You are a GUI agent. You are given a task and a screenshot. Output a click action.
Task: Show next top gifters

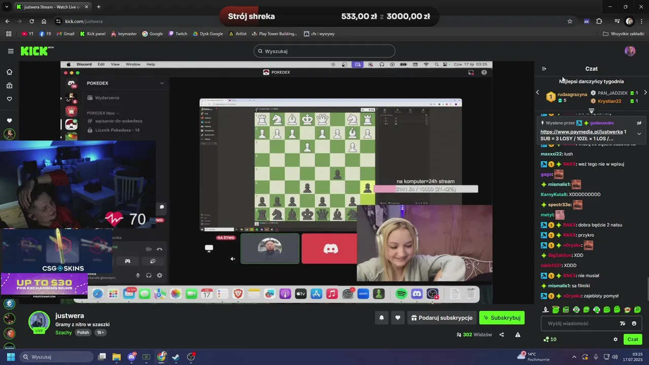pyautogui.click(x=645, y=92)
